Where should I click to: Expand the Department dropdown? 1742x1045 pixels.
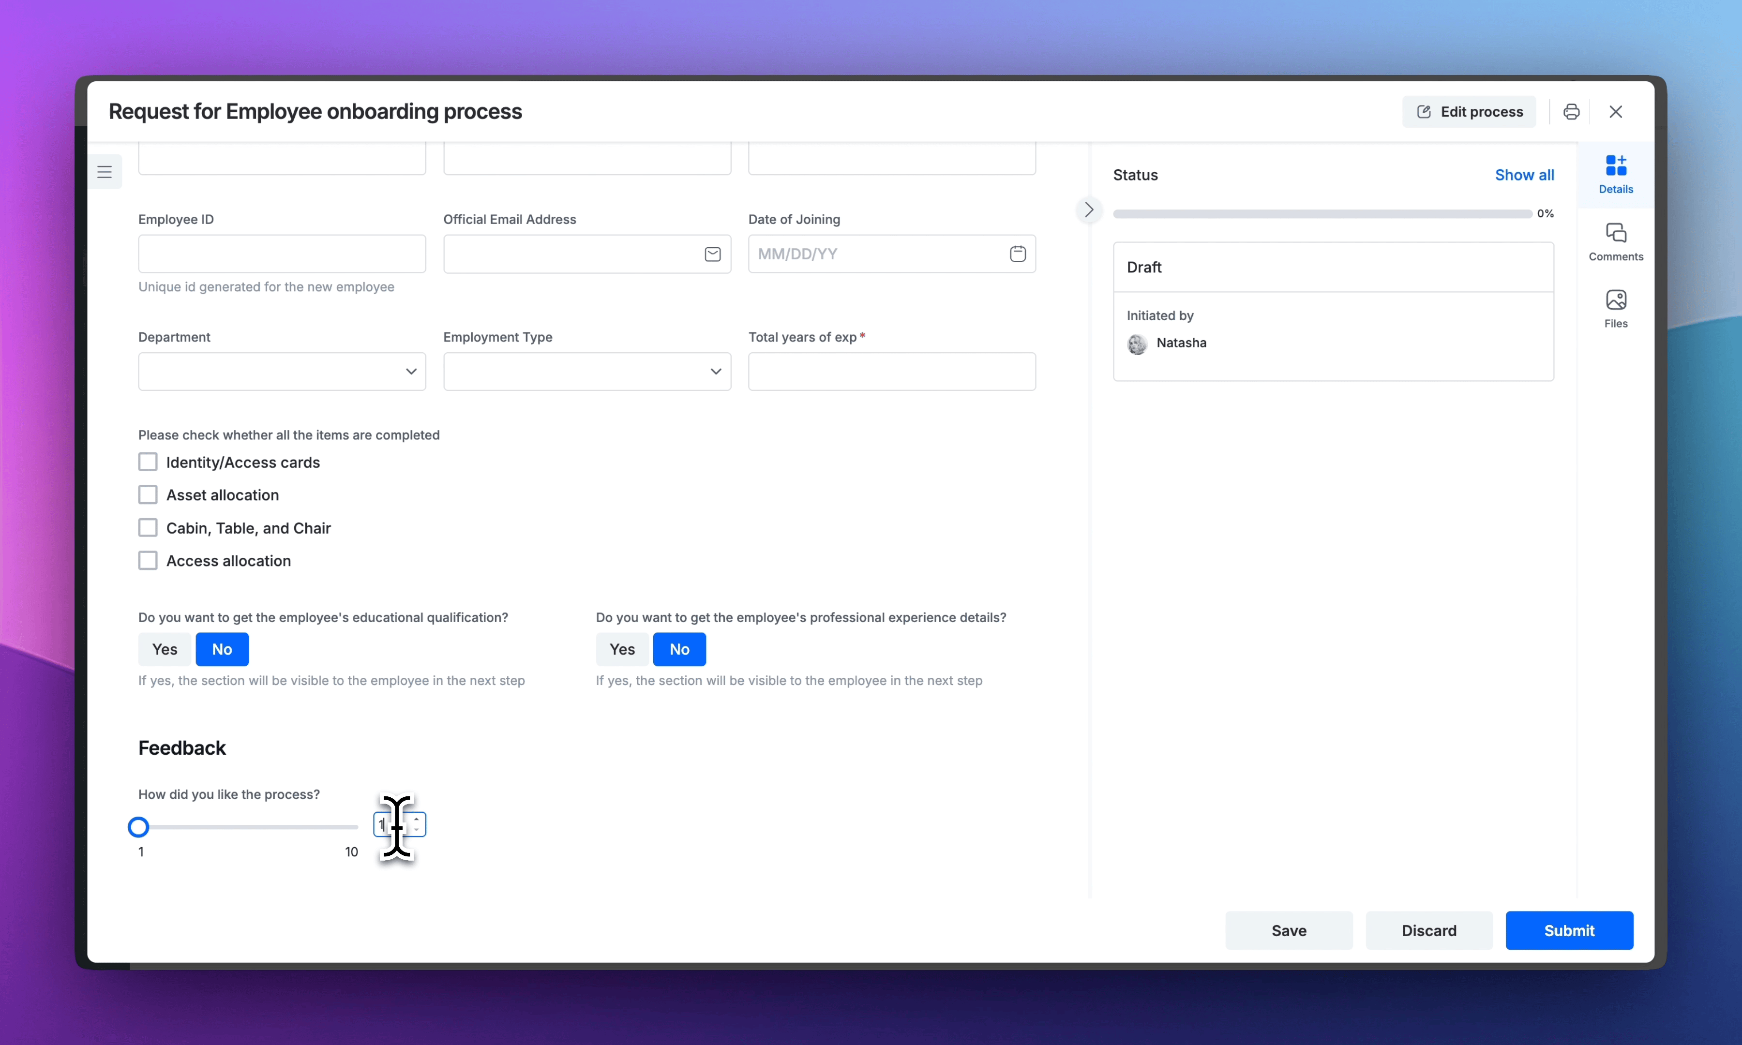coord(282,371)
